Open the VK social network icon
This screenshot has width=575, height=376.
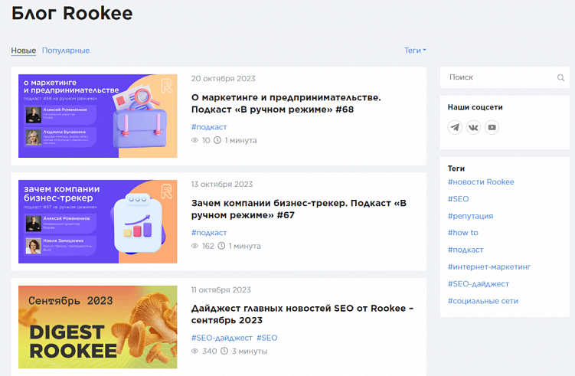(x=473, y=127)
